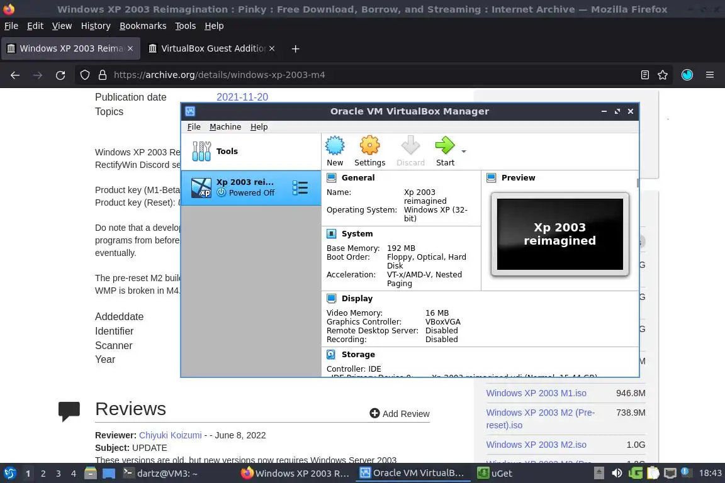Viewport: 725px width, 483px height.
Task: Click the taskbar clock showing 18:43
Action: [710, 474]
